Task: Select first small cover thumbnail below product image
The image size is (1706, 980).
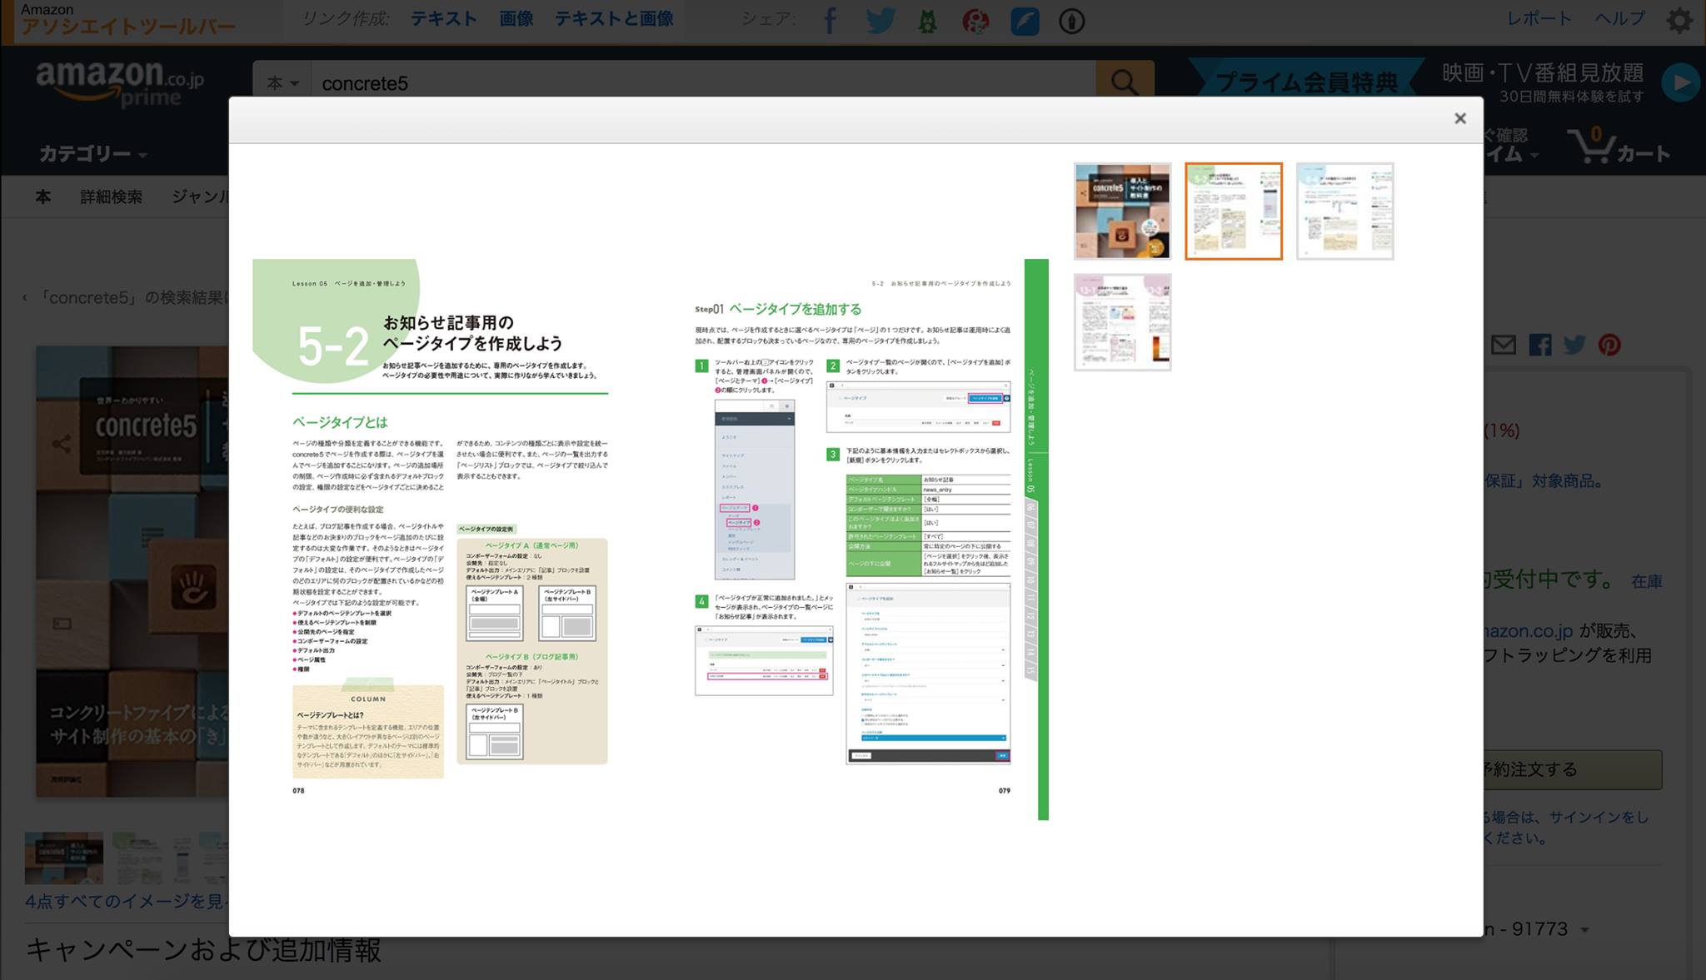Action: [x=64, y=858]
